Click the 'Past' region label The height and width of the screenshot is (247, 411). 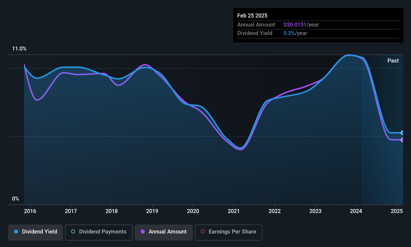coord(393,60)
